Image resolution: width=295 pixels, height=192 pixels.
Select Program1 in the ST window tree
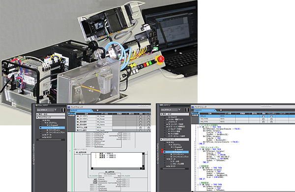click(x=177, y=152)
